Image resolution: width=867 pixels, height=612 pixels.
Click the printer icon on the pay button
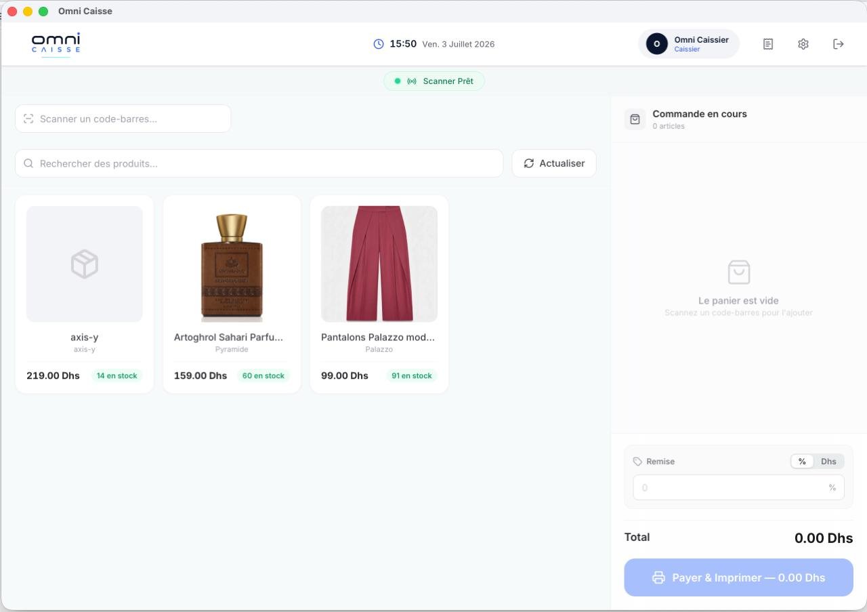click(x=658, y=577)
